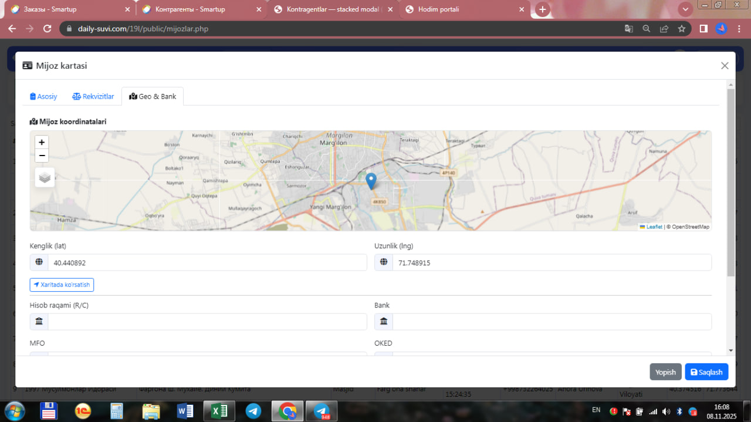The image size is (751, 422).
Task: Click the share page icon
Action: coord(664,29)
